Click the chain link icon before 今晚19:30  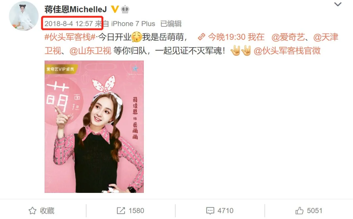[201, 37]
